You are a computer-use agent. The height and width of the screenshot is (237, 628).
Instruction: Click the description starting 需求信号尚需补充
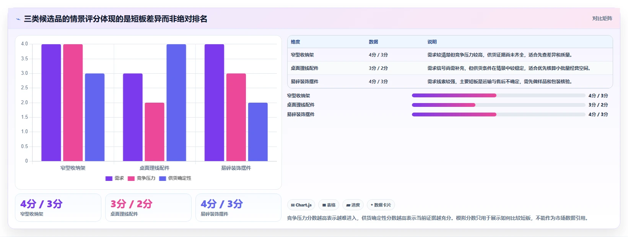tap(509, 68)
